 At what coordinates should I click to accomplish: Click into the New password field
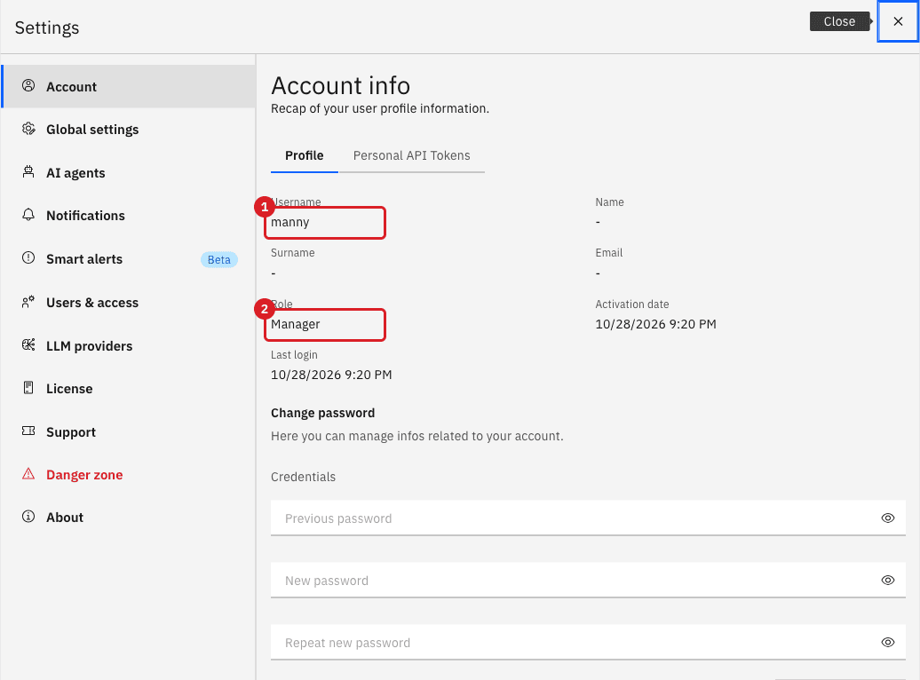coord(588,581)
